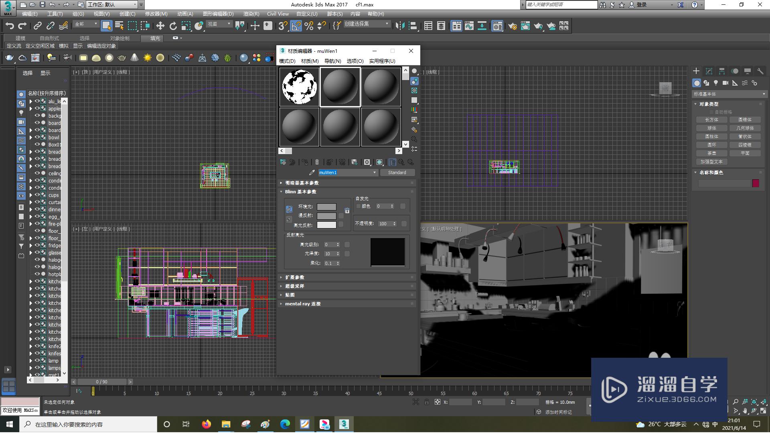The image size is (770, 433).
Task: Open 修改器(M) menu
Action: [x=156, y=14]
